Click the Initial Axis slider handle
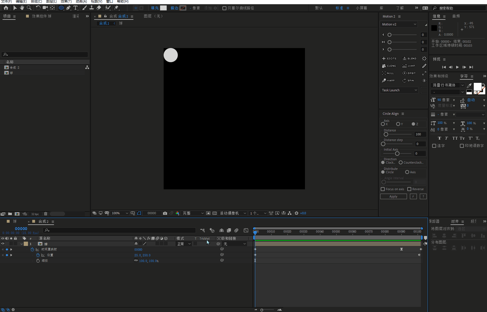The image size is (487, 312). (397, 153)
